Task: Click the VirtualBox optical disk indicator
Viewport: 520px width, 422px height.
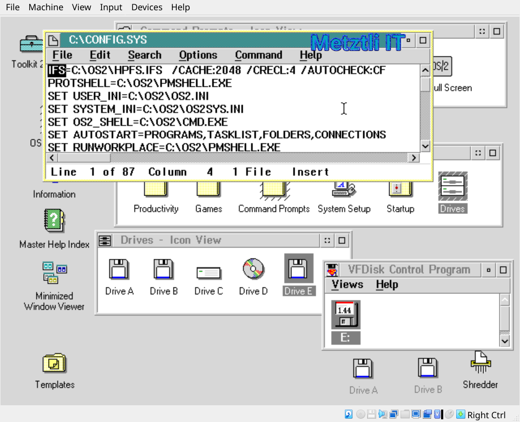Action: tap(361, 414)
